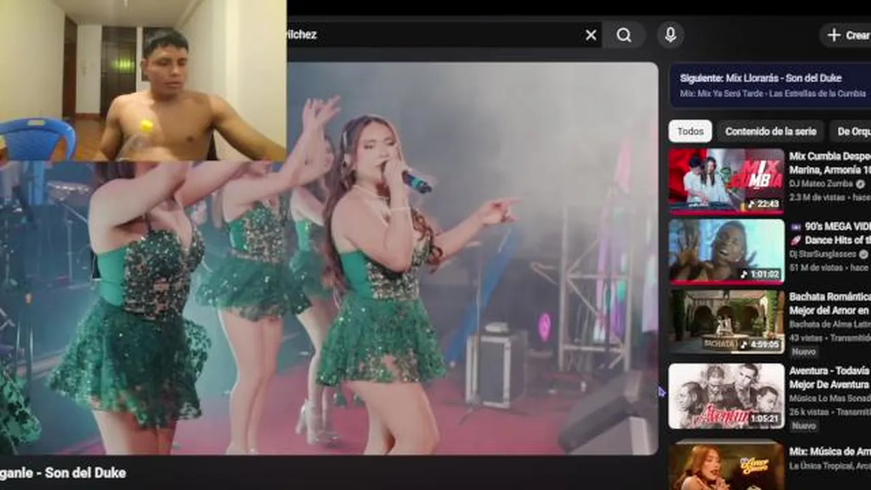This screenshot has width=871, height=490.
Task: Click the magnifier search button
Action: 624,35
